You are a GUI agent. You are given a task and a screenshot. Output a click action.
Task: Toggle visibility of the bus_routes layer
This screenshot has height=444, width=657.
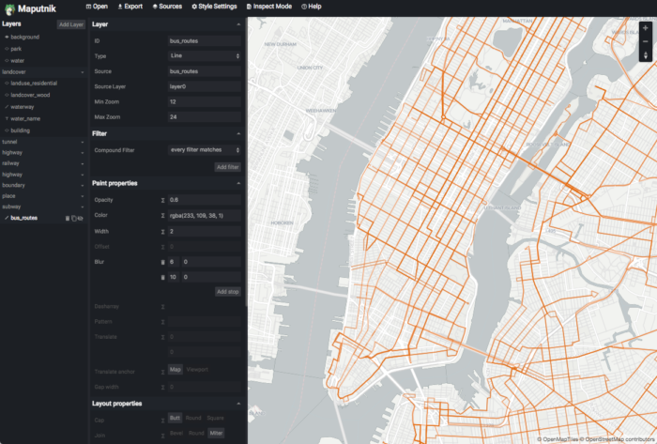pos(81,218)
